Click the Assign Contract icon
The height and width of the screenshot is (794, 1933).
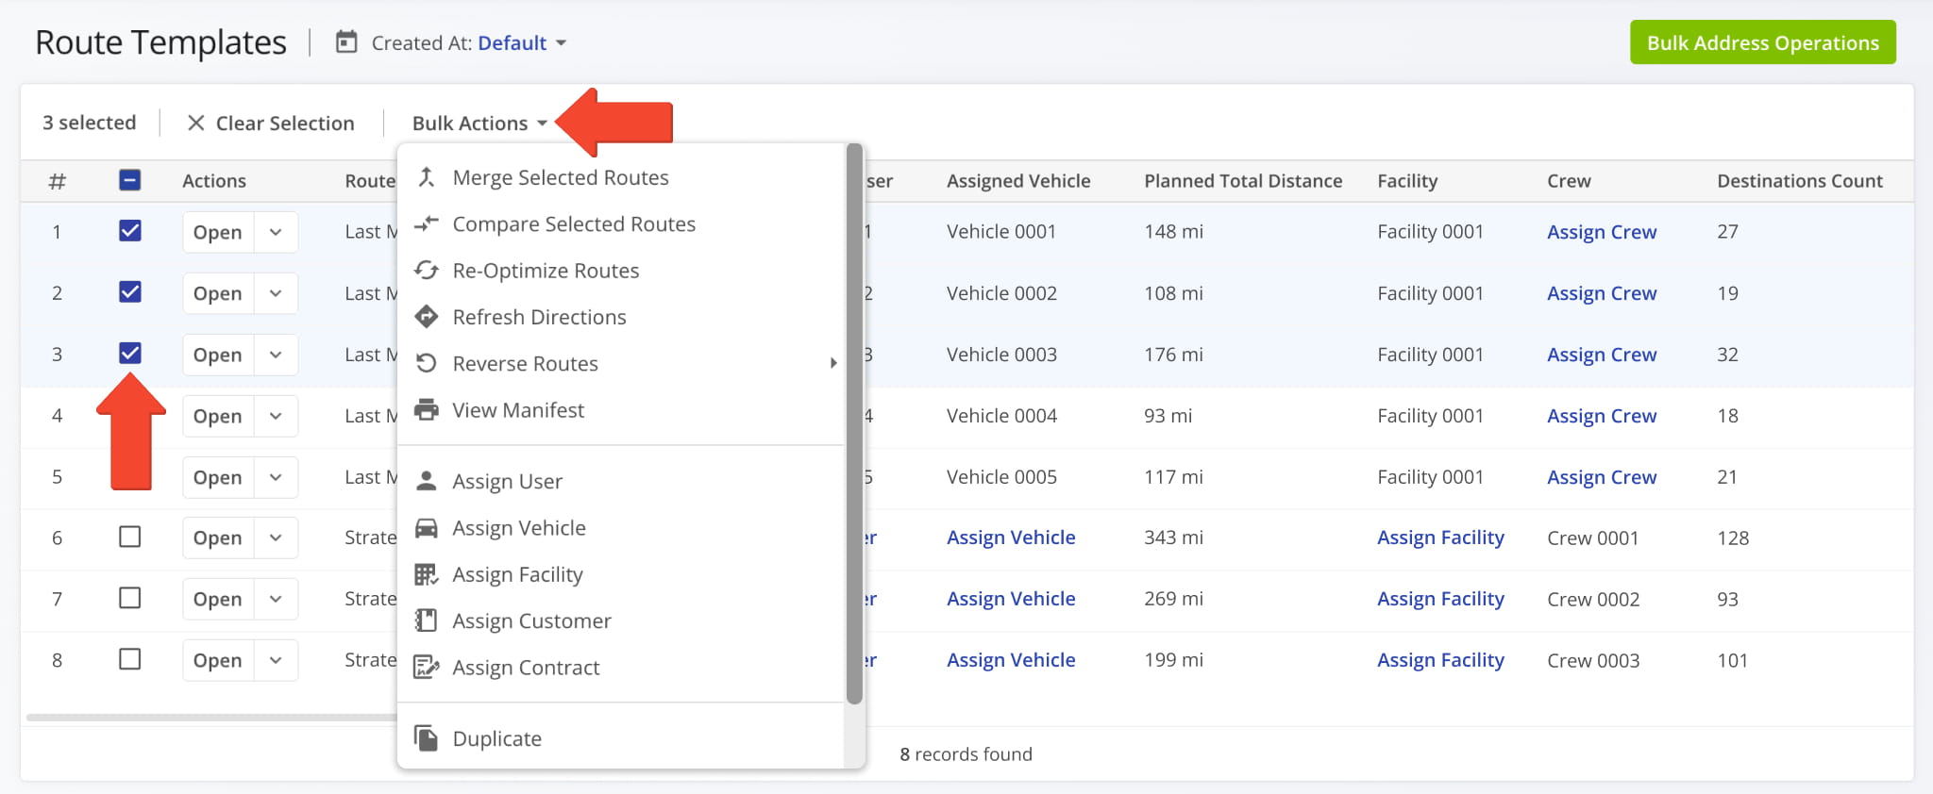427,668
